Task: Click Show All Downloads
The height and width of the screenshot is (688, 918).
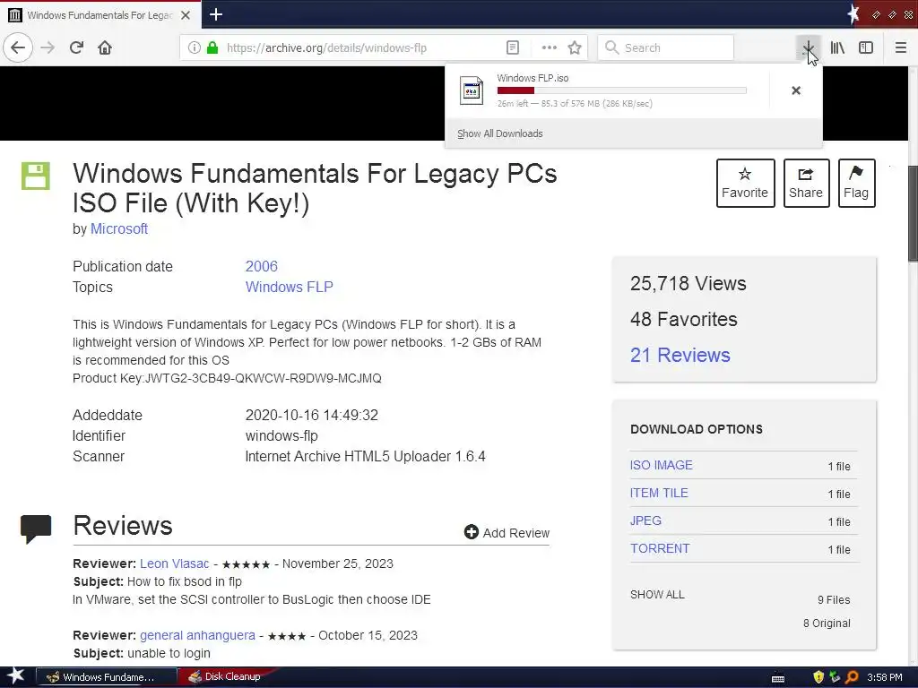Action: point(500,133)
